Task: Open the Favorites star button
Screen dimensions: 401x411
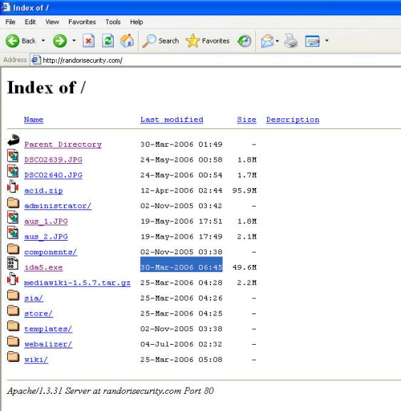Action: [208, 41]
